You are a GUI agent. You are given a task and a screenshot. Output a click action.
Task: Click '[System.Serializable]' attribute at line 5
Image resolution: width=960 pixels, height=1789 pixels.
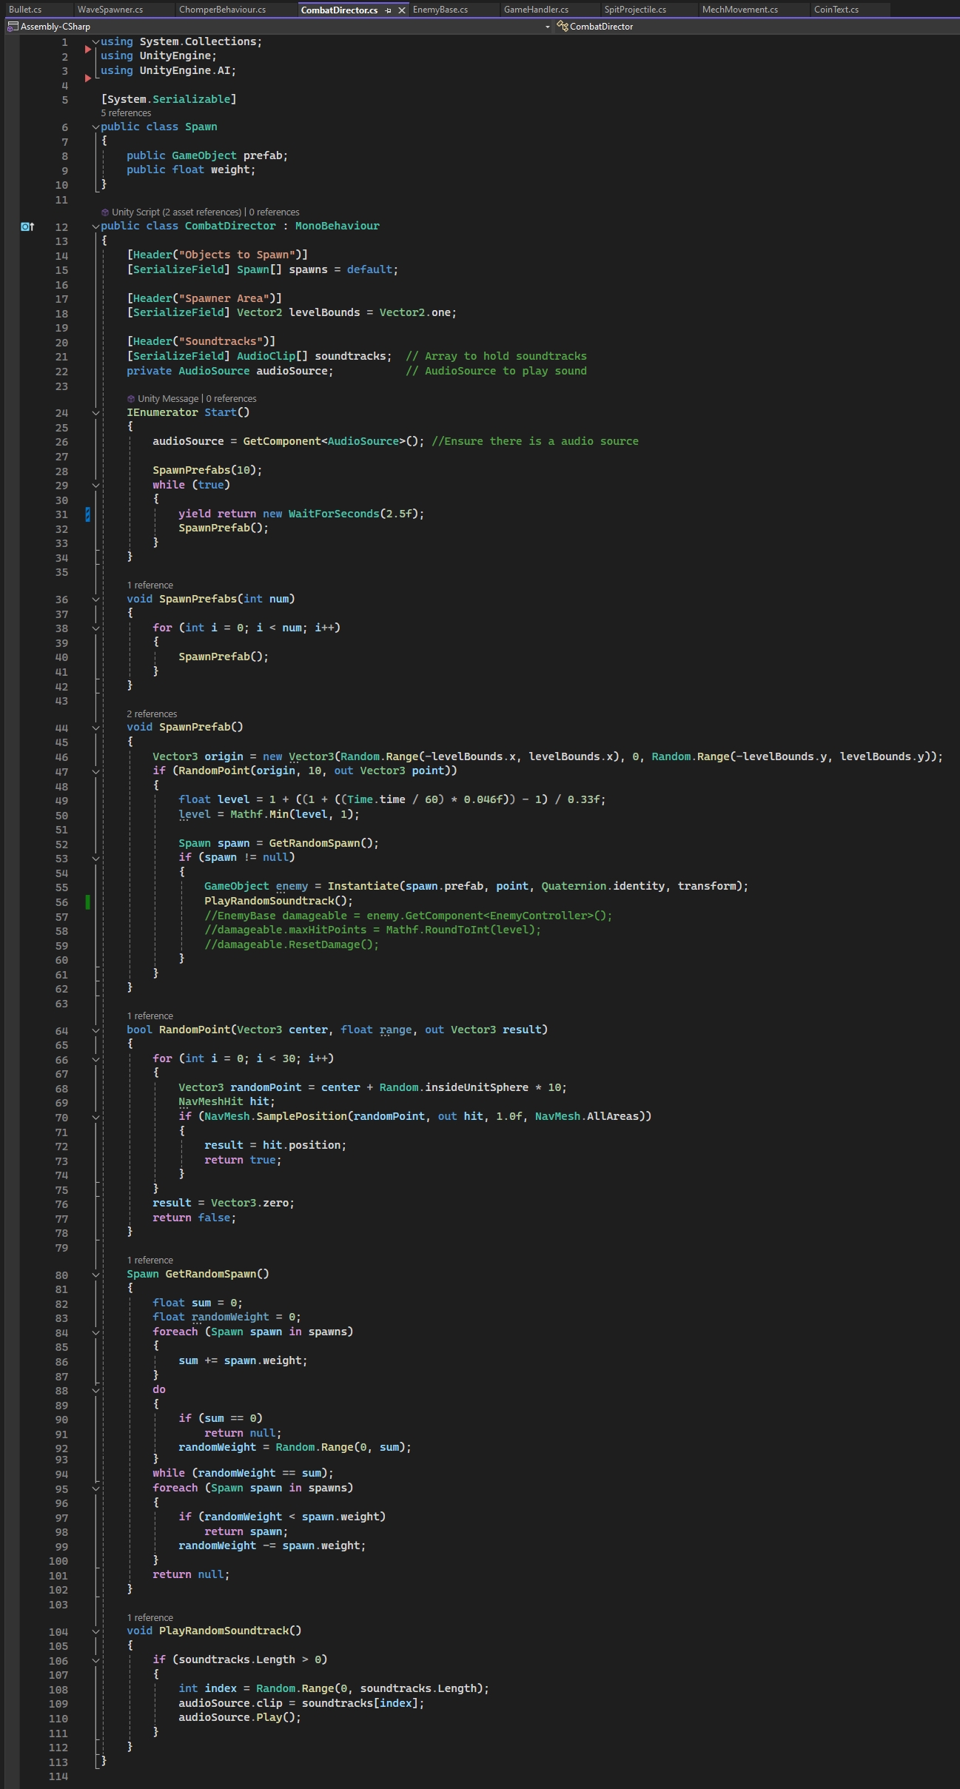point(169,99)
